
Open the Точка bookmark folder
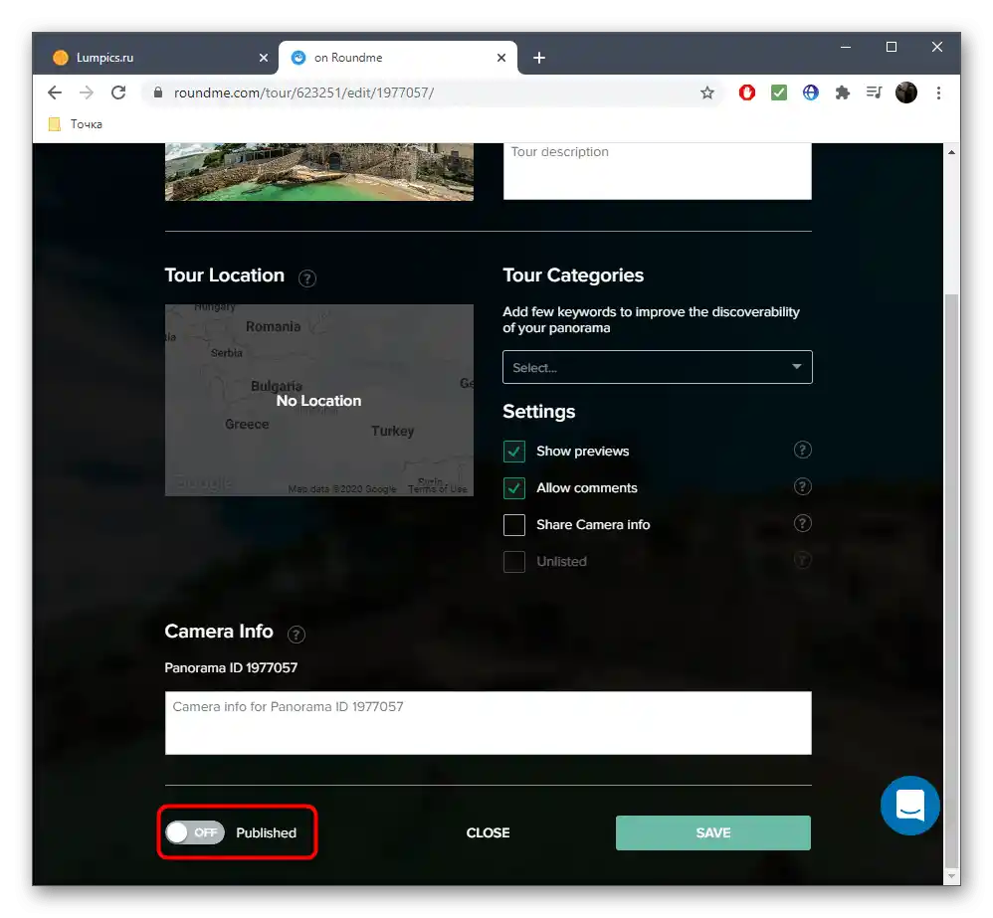[x=76, y=124]
